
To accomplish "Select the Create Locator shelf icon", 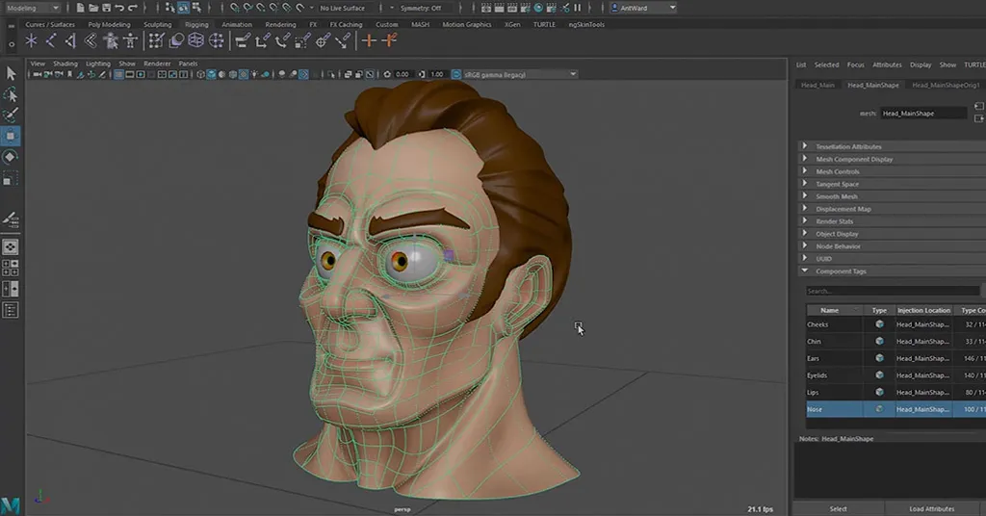I will [31, 41].
